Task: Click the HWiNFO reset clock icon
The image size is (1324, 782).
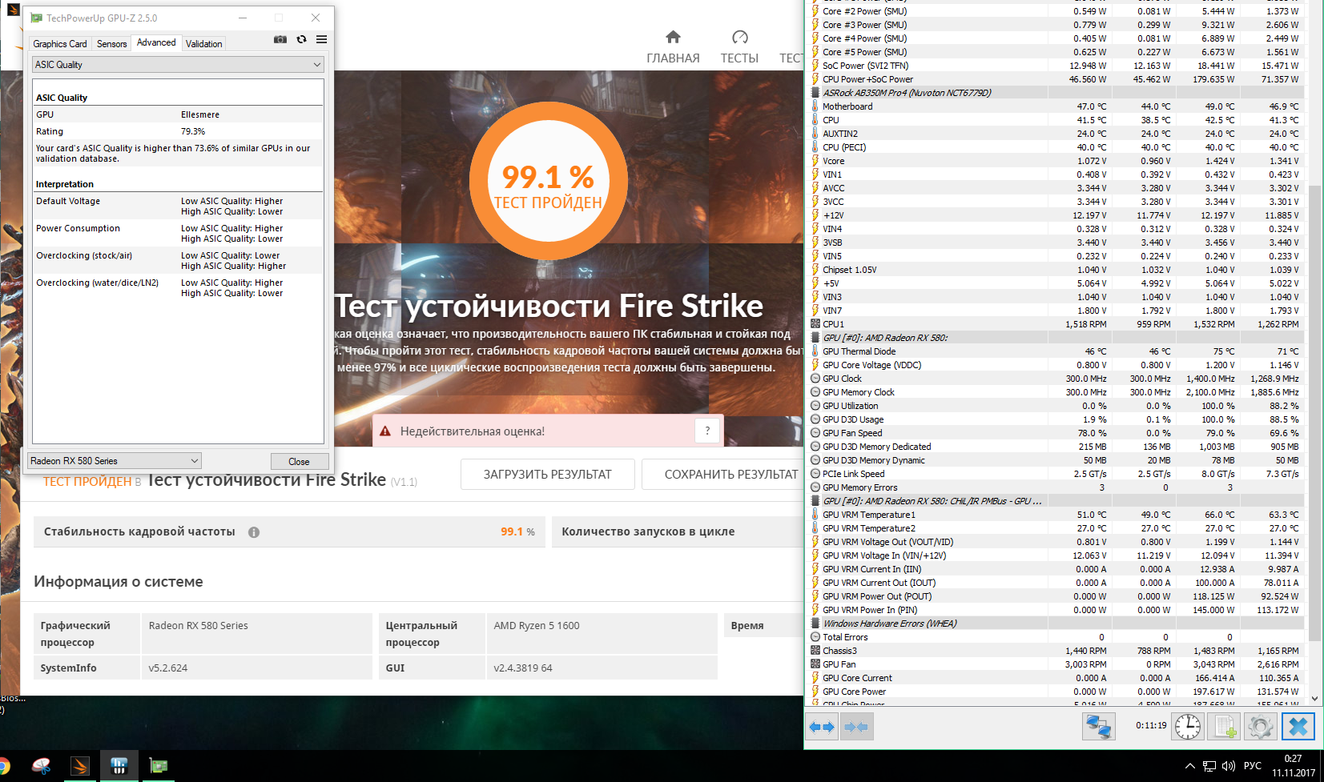Action: (1187, 726)
